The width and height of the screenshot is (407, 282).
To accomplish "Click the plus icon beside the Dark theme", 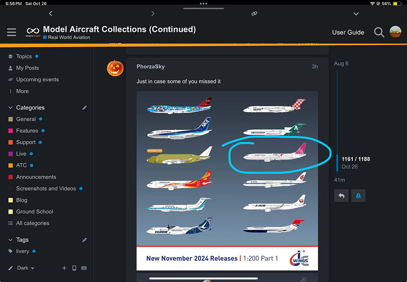I will 64,268.
